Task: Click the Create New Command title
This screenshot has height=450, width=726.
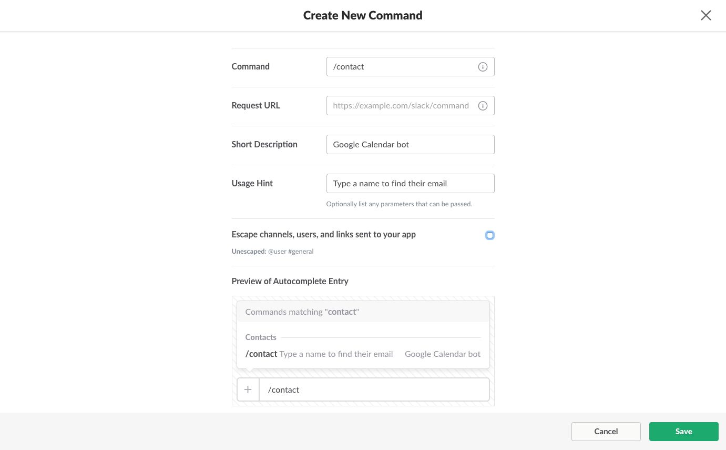Action: [x=363, y=15]
